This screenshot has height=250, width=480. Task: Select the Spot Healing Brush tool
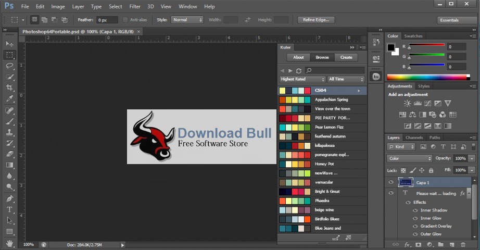[9, 110]
